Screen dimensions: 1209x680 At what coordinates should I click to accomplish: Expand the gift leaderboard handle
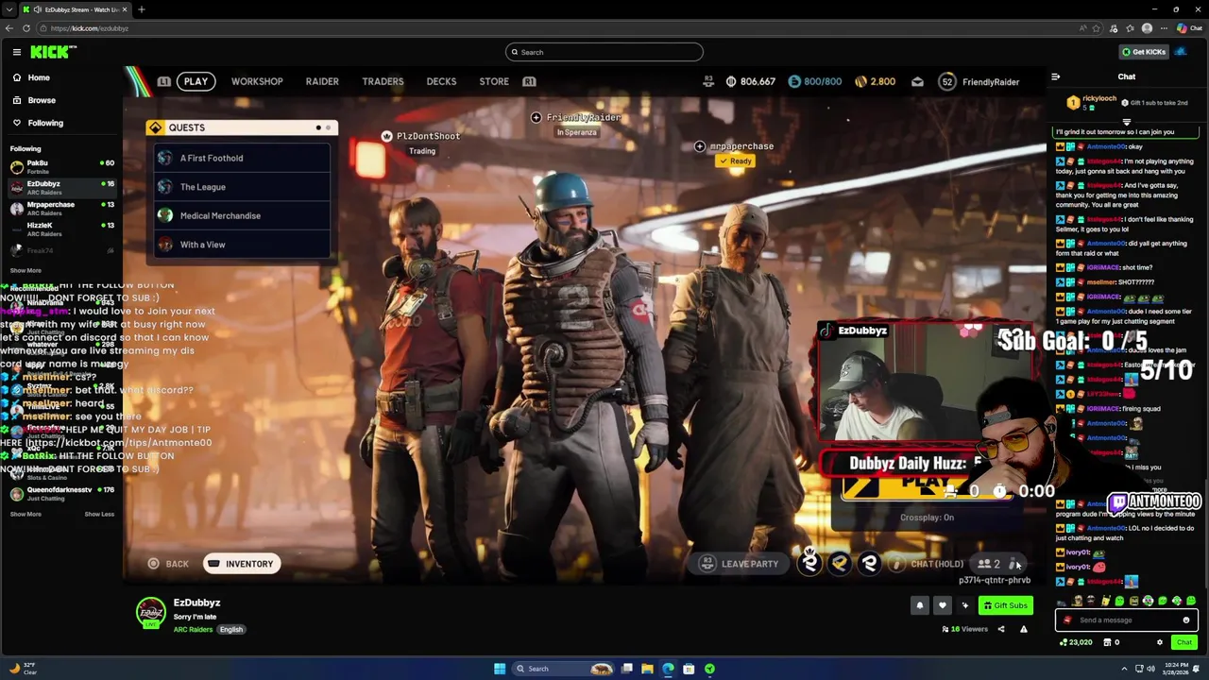(1126, 122)
